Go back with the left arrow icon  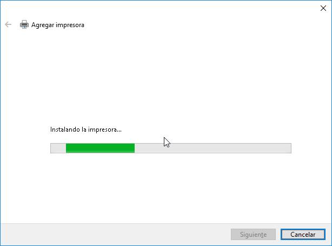point(8,24)
